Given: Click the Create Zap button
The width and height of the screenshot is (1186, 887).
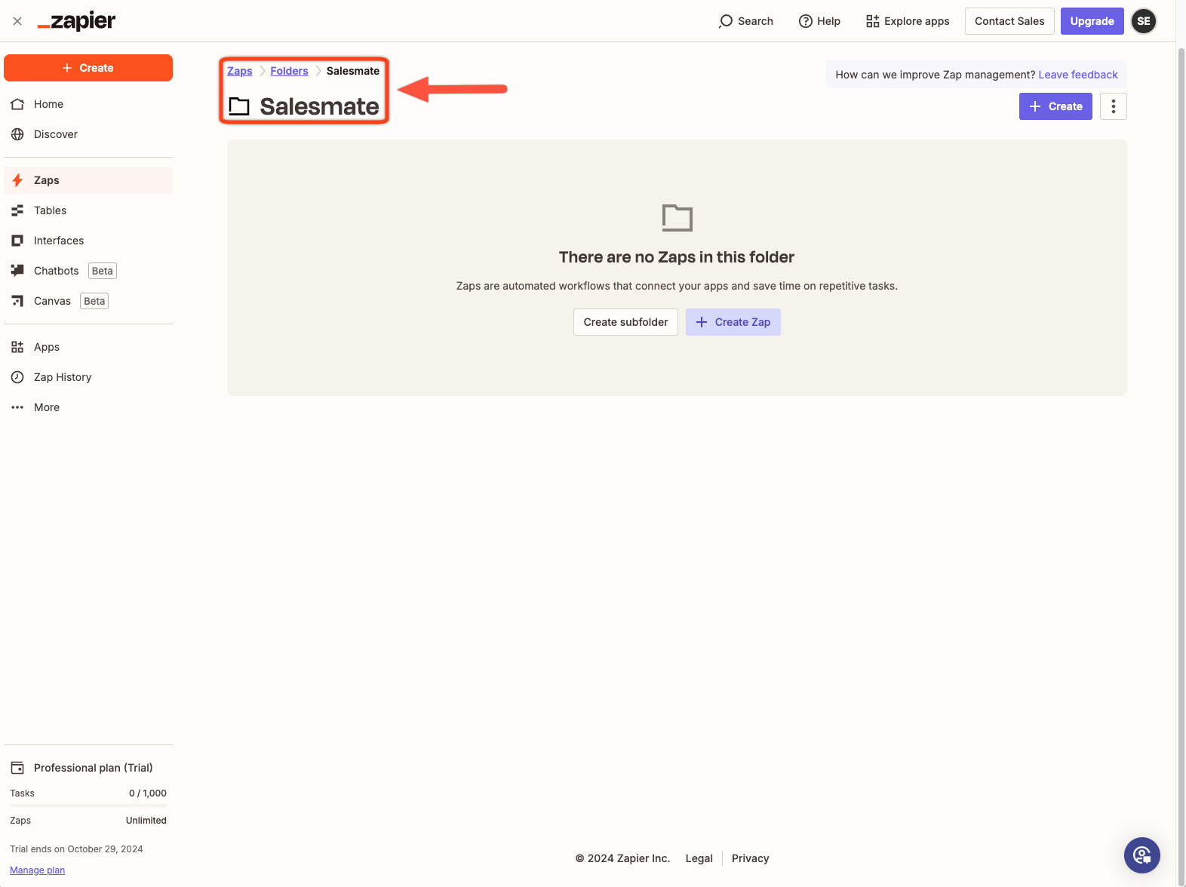Looking at the screenshot, I should (733, 322).
